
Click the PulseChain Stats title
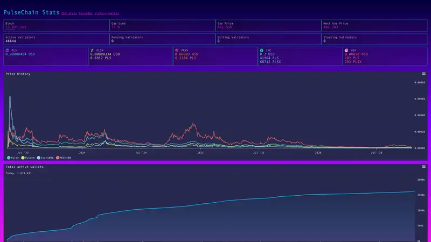31,12
